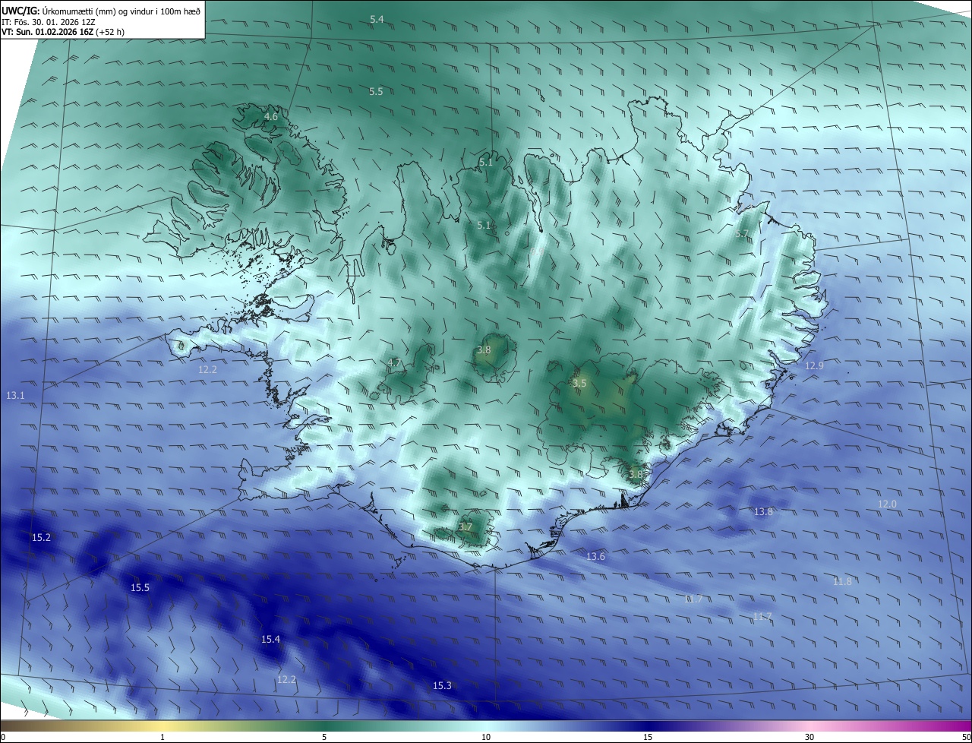The width and height of the screenshot is (972, 743).
Task: Click the colorbar tick label 10
Action: [486, 737]
